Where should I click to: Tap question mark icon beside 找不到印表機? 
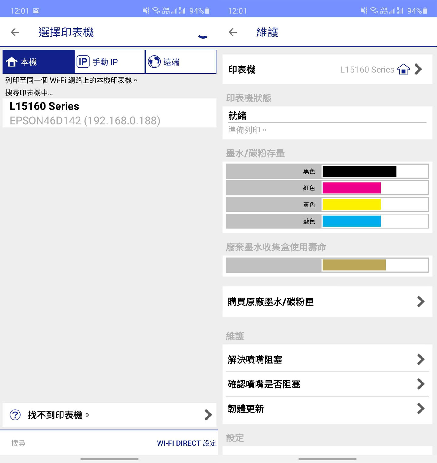(x=14, y=414)
